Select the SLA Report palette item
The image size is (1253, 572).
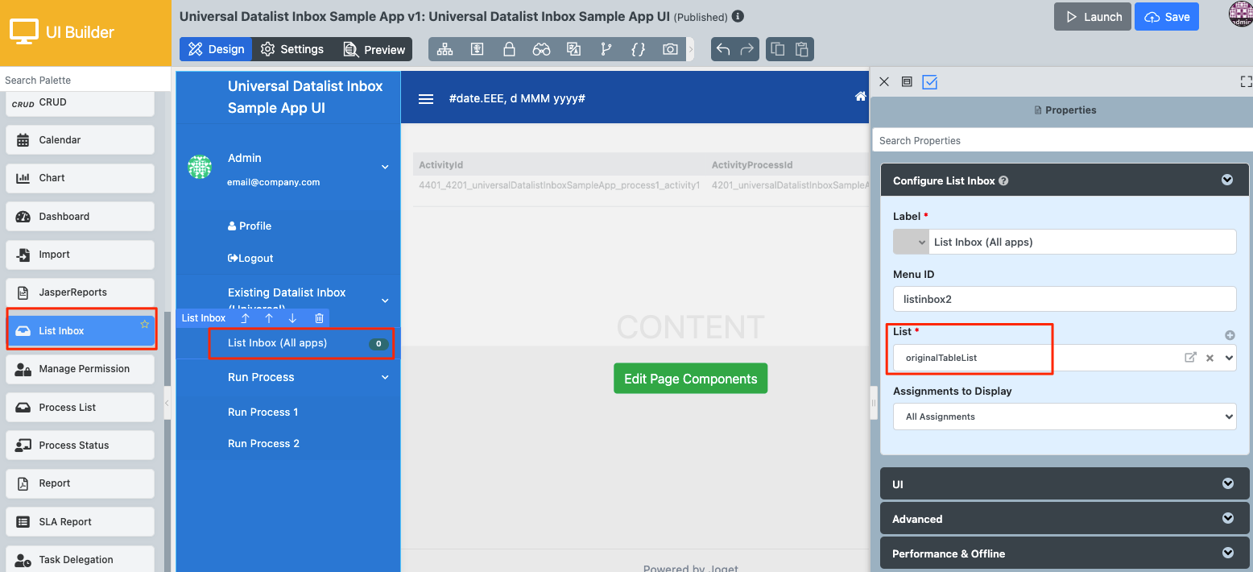click(80, 522)
